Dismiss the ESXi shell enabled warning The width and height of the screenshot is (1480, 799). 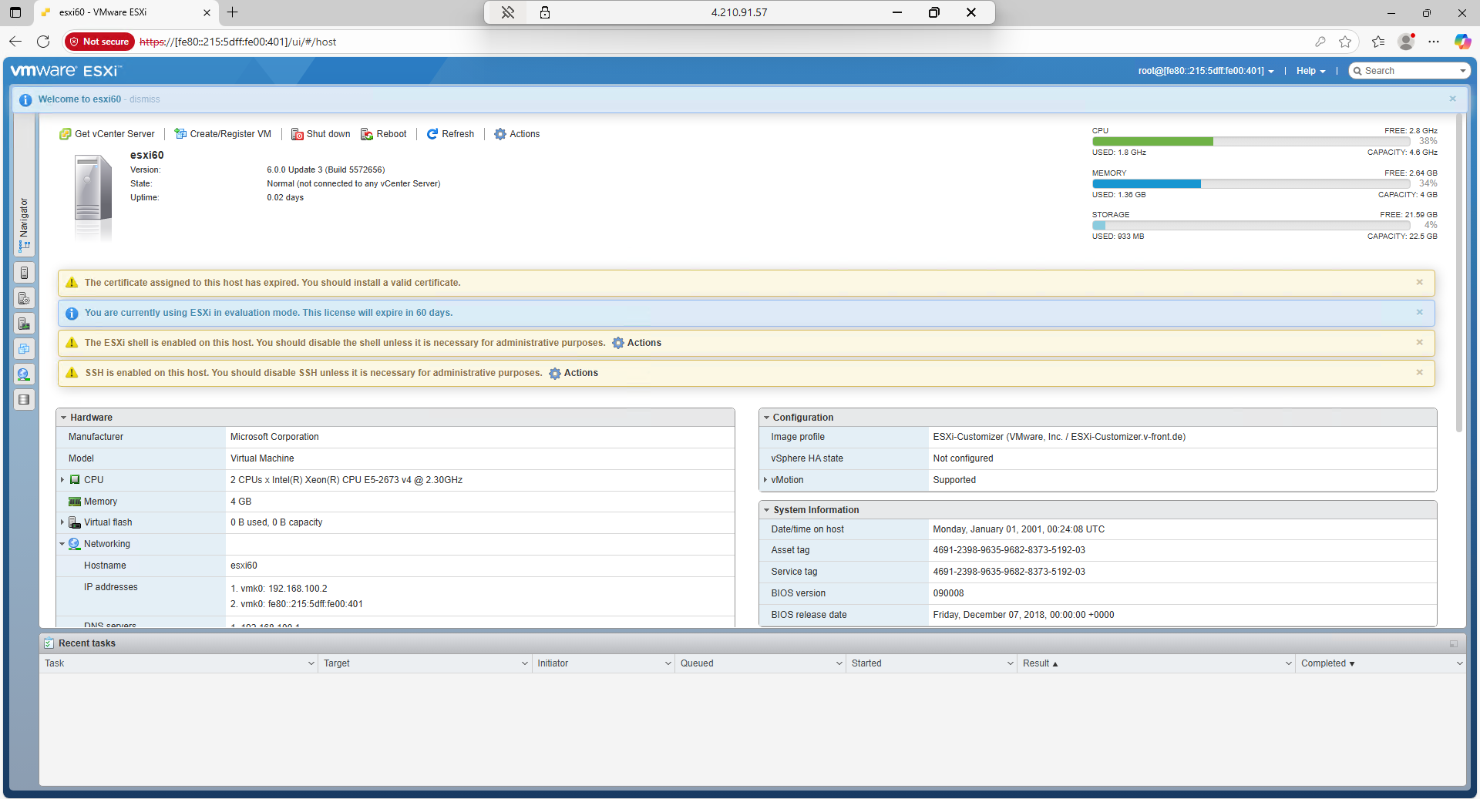pos(1419,342)
